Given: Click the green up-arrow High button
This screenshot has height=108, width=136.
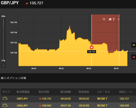Looking at the screenshot, I should tap(134, 45).
